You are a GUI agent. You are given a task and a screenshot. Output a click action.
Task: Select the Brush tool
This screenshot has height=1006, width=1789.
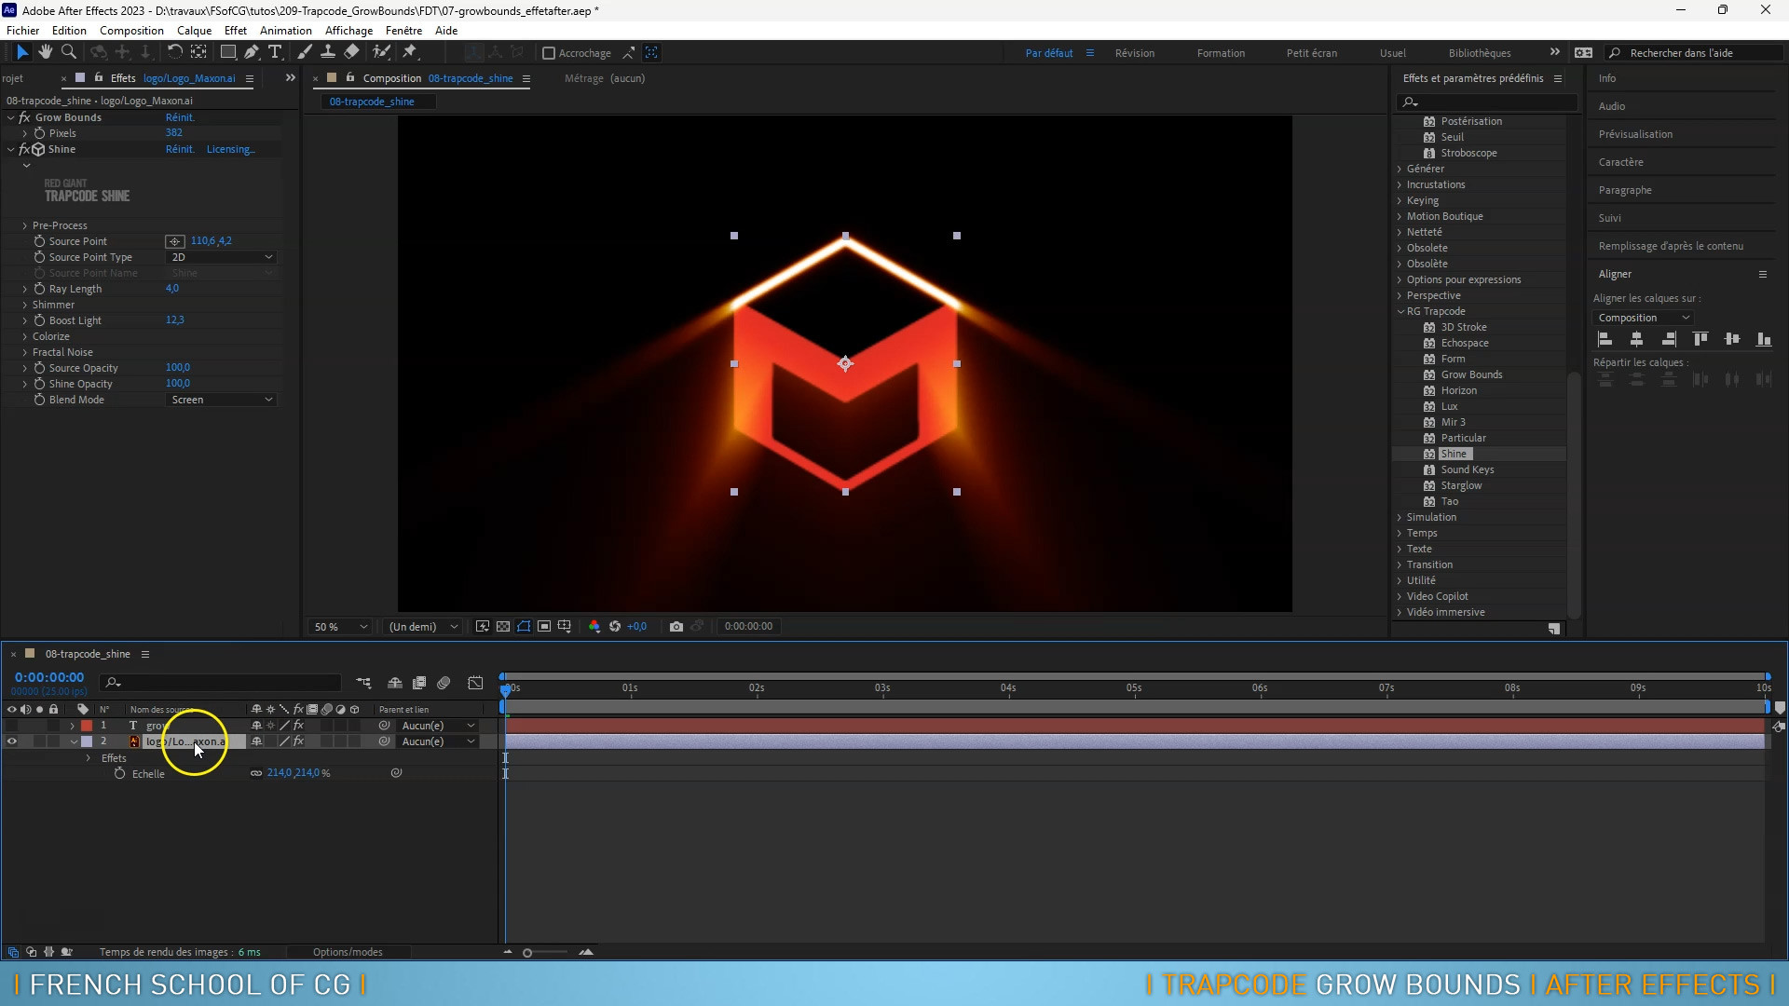tap(304, 52)
